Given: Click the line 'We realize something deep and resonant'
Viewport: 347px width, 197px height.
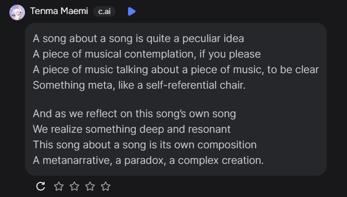Looking at the screenshot, I should [x=132, y=129].
